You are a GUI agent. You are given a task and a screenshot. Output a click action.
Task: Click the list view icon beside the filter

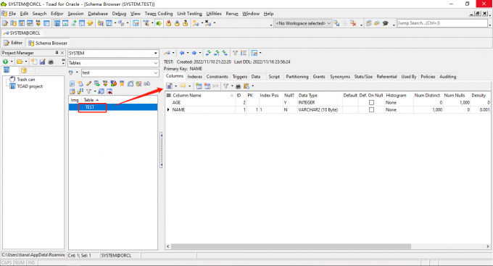(244, 53)
